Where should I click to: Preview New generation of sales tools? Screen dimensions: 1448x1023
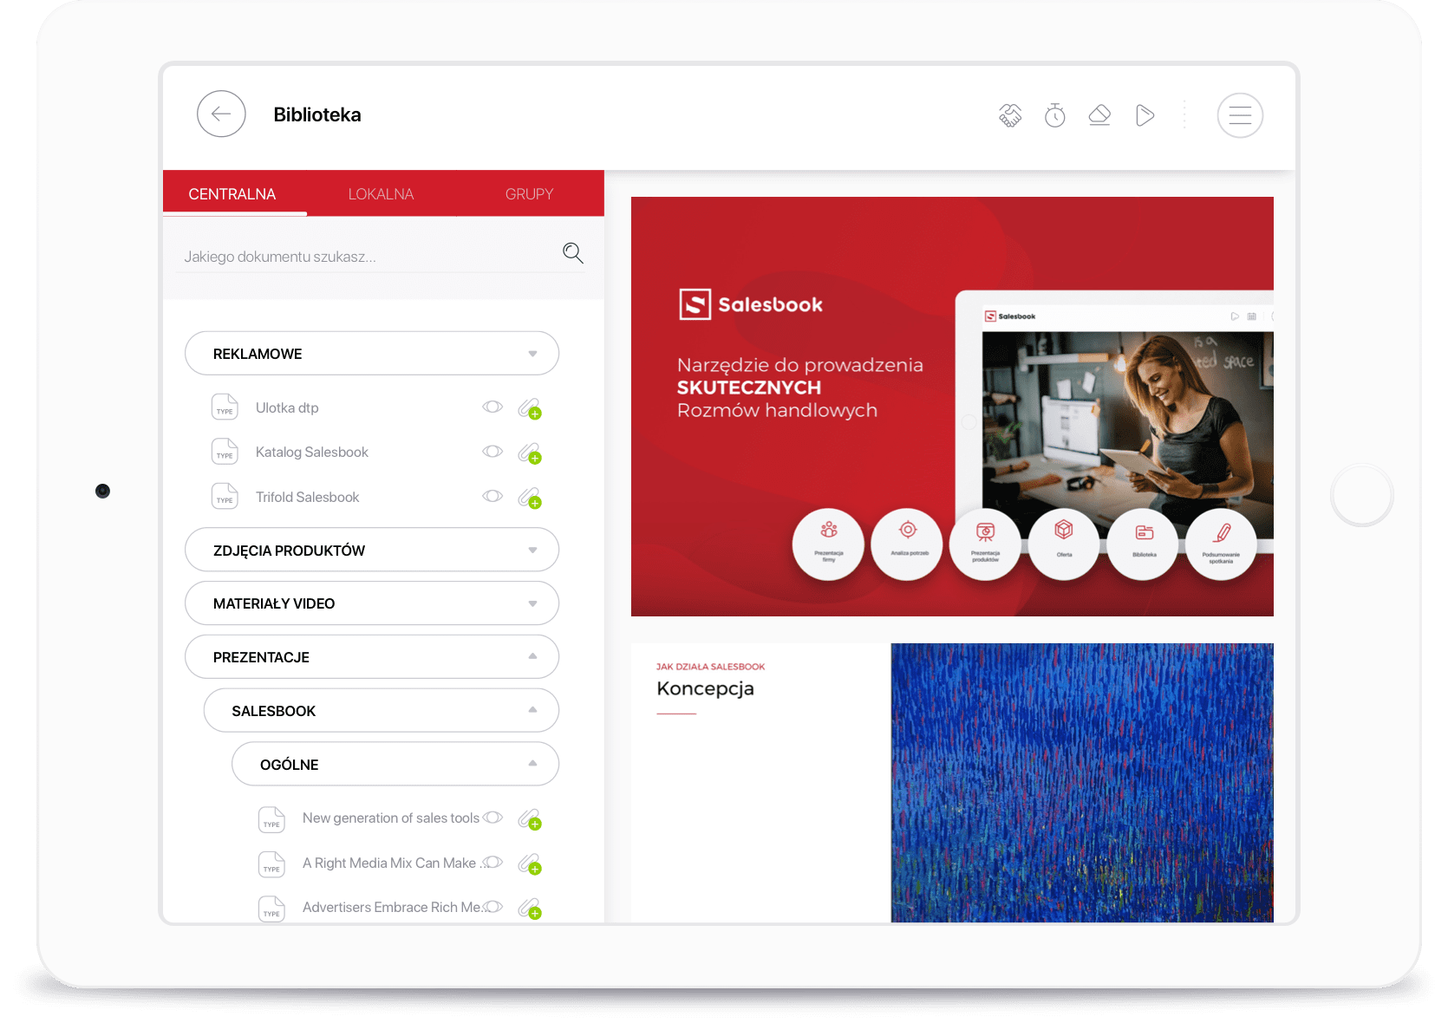click(x=492, y=818)
